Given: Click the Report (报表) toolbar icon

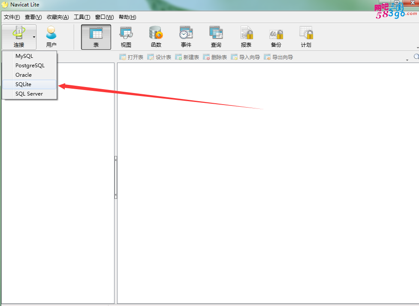Looking at the screenshot, I should point(246,37).
